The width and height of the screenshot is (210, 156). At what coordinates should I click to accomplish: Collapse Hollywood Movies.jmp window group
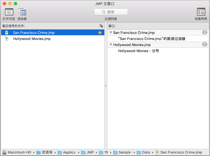click(111, 45)
